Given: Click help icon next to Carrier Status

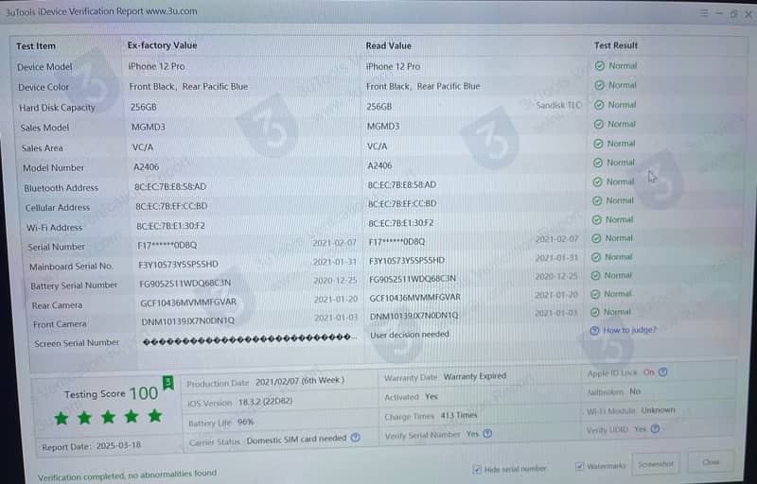Looking at the screenshot, I should tap(356, 438).
